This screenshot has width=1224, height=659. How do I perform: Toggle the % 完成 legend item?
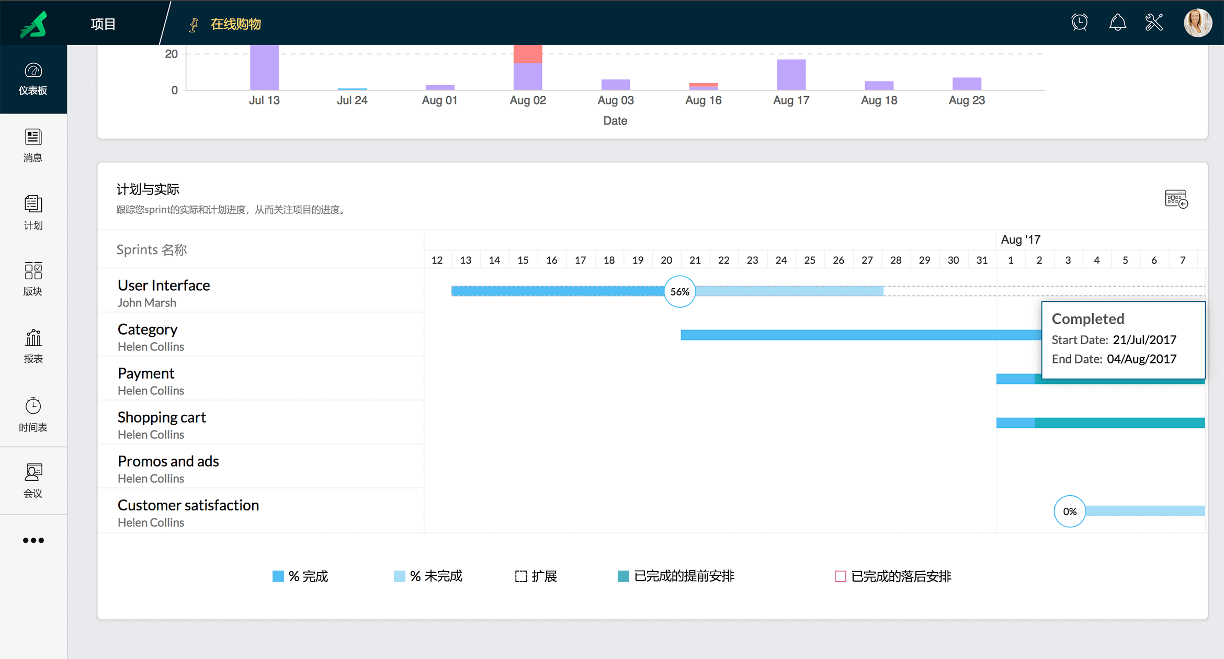300,576
